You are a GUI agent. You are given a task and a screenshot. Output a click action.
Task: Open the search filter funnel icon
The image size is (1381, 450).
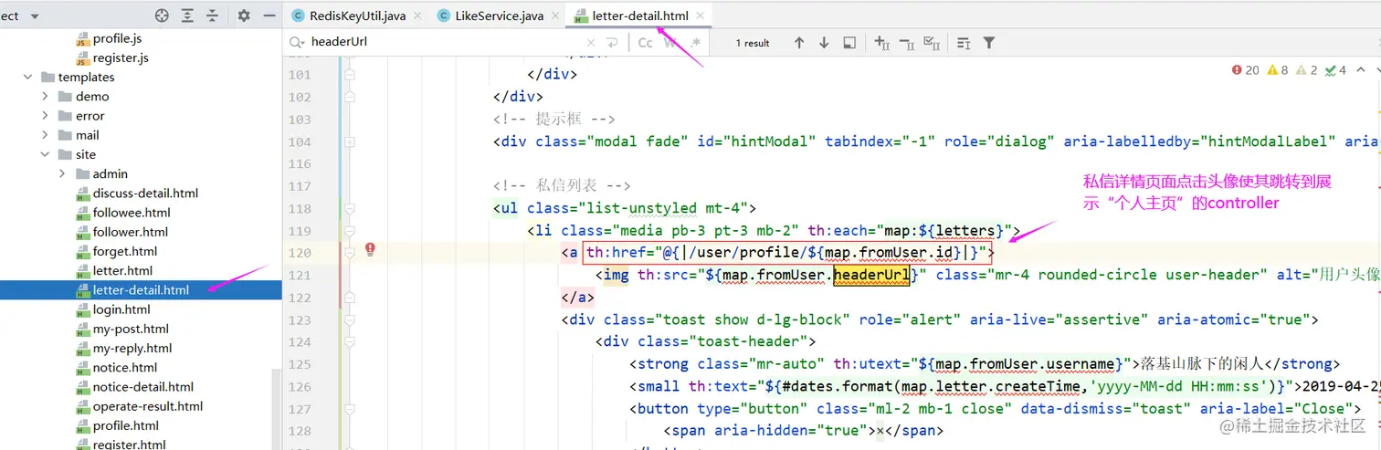tap(988, 43)
